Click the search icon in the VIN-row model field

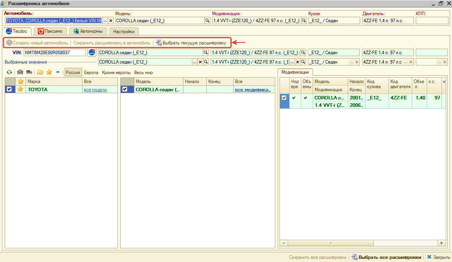[x=206, y=53]
